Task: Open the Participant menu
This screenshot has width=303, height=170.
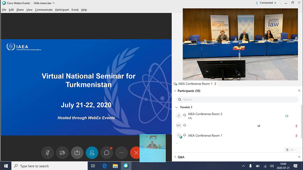Action: tap(62, 10)
